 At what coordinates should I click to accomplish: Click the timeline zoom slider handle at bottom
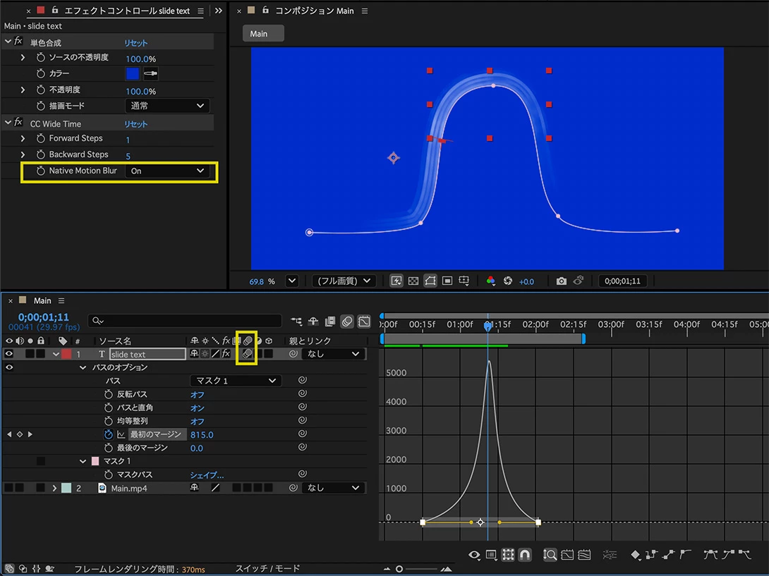[399, 569]
